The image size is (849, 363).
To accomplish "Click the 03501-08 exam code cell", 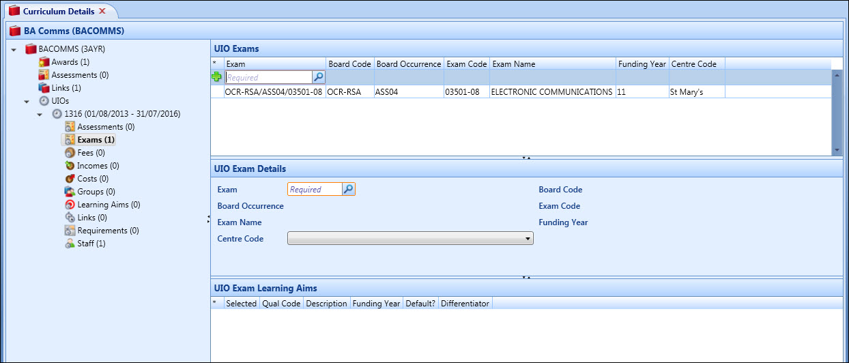I will (x=467, y=91).
